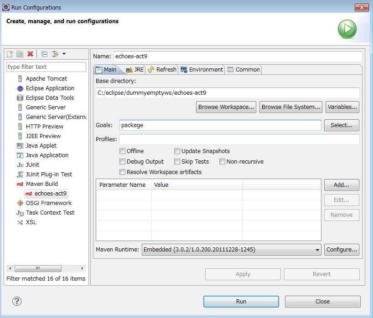Click the Close button
The width and height of the screenshot is (373, 318).
[x=322, y=302]
